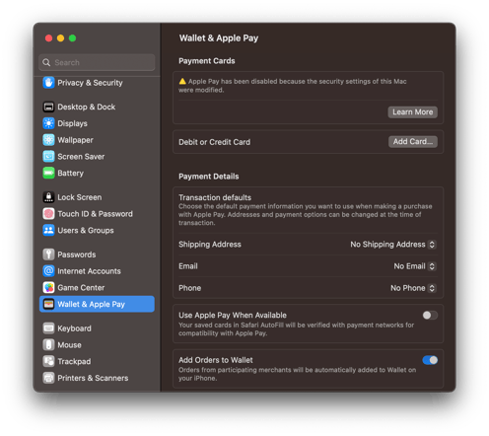
Task: Click the Add Card... button
Action: pyautogui.click(x=413, y=142)
